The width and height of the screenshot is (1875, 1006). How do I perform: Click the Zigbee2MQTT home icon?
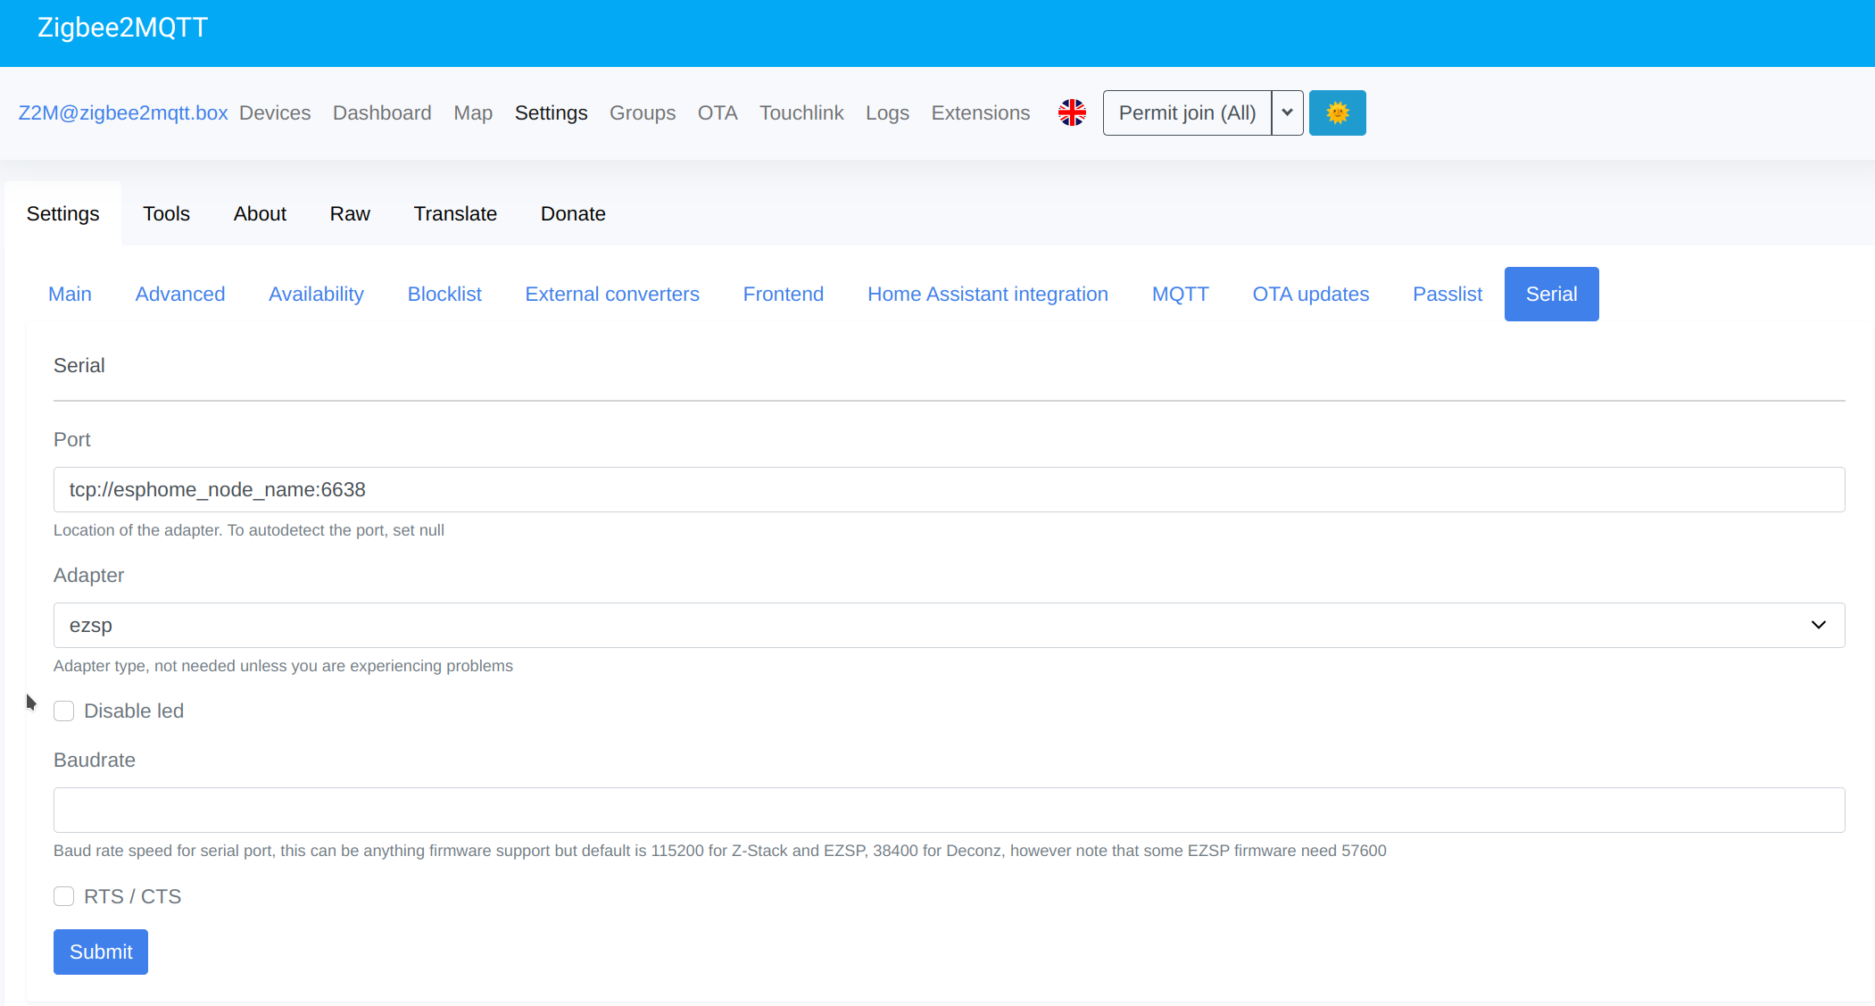click(x=119, y=28)
